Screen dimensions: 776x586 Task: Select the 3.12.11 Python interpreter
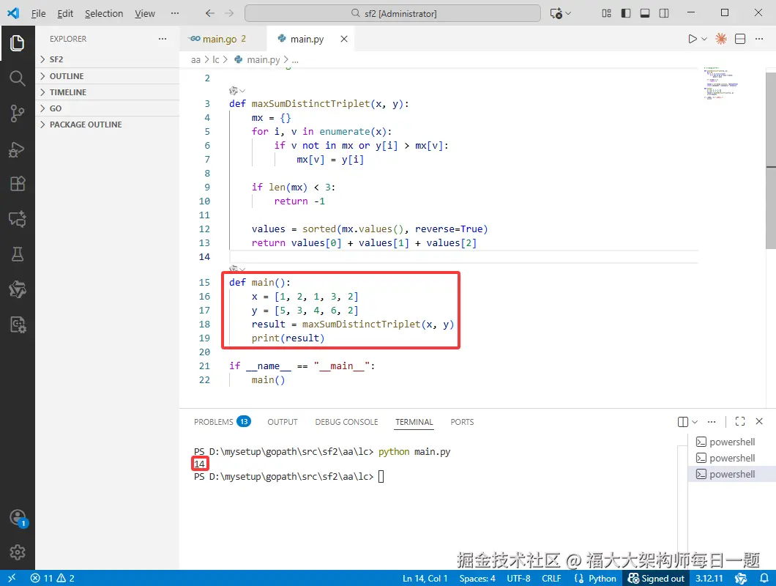coord(709,578)
